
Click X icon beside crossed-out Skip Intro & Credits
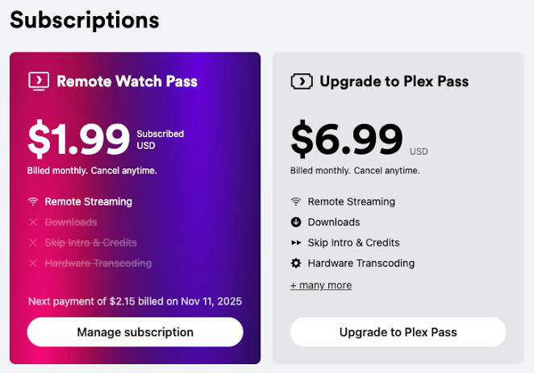tap(33, 242)
